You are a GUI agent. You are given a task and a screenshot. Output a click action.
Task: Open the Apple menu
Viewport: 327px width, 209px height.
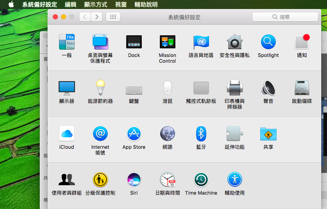(11, 5)
